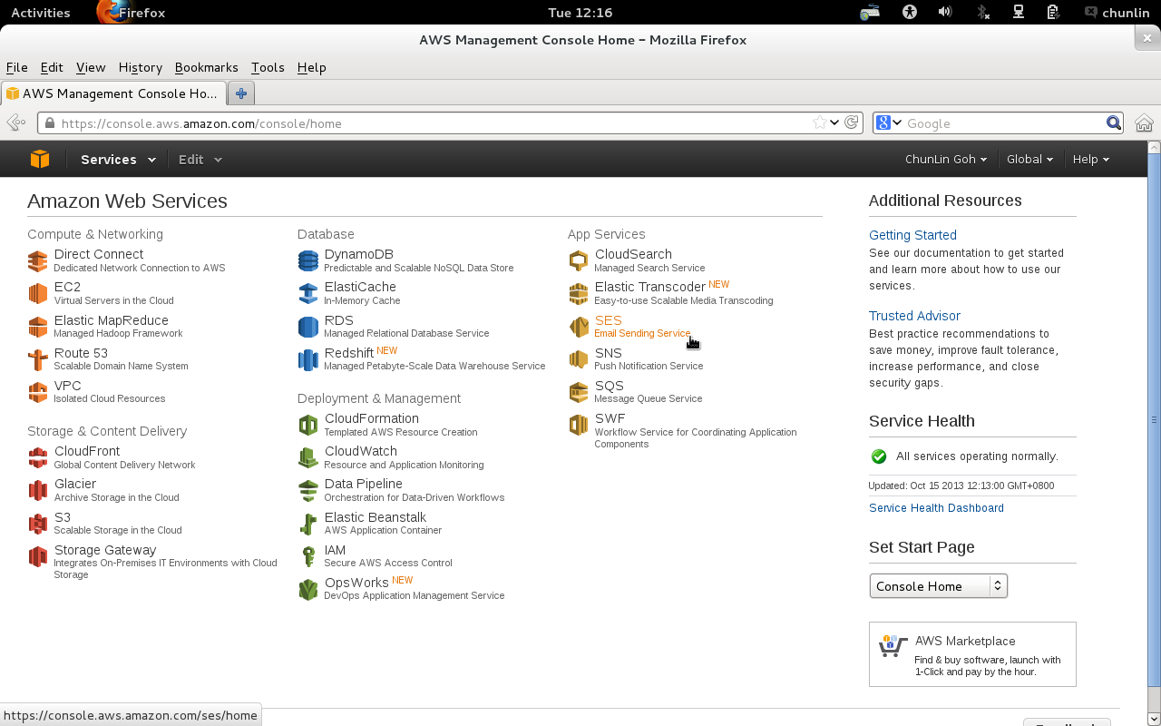The height and width of the screenshot is (726, 1161).
Task: Bookmark page with star icon in URL bar
Action: [x=819, y=123]
